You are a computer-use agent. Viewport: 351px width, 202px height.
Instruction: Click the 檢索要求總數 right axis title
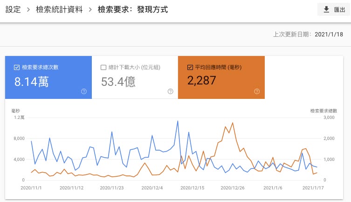tap(323, 111)
